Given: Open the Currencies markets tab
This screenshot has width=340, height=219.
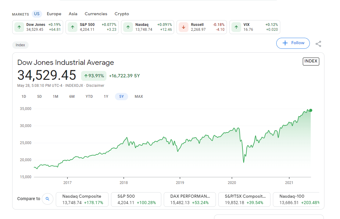Looking at the screenshot, I should click(96, 14).
